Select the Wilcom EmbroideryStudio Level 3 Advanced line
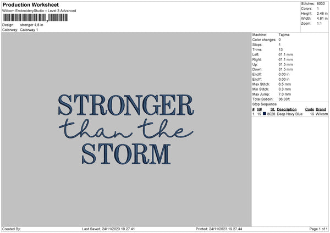The image size is (330, 233). coord(39,11)
